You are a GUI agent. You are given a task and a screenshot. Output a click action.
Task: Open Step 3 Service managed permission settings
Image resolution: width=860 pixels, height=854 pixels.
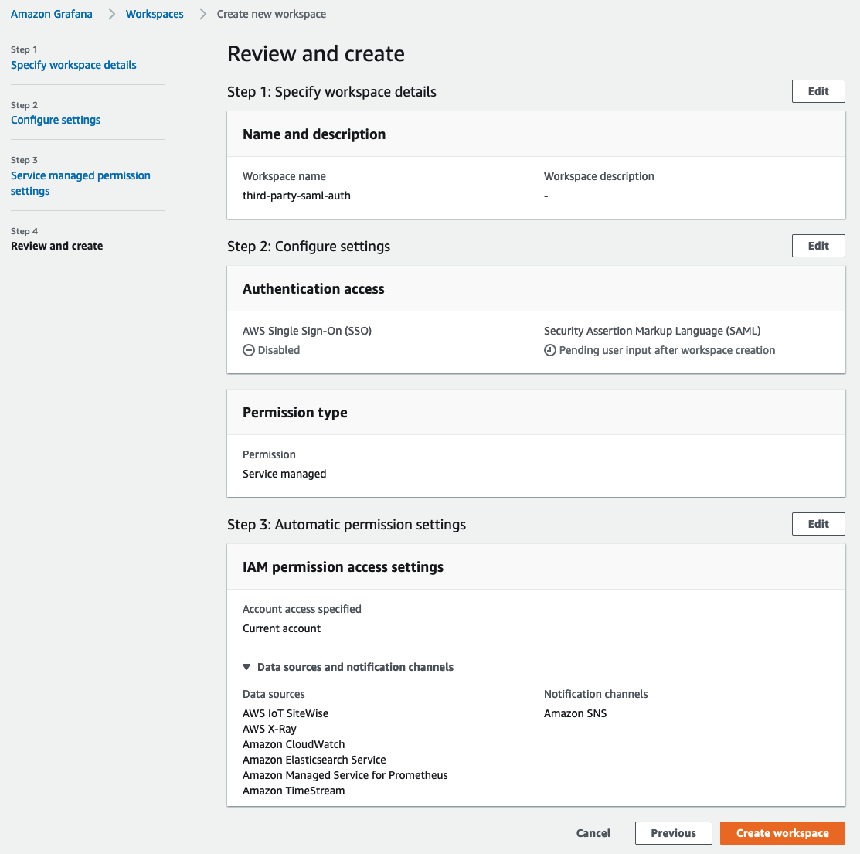[80, 183]
